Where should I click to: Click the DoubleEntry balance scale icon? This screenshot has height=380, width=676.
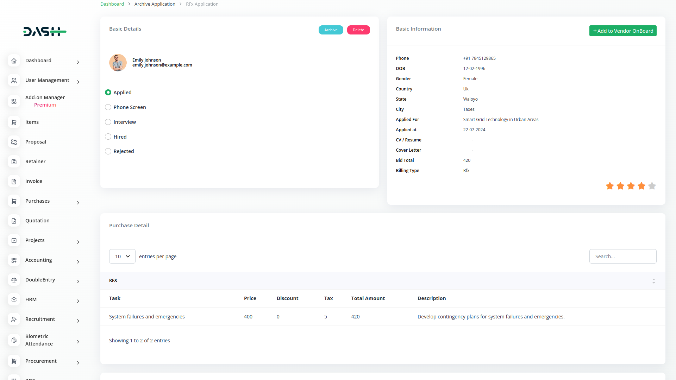pos(14,280)
